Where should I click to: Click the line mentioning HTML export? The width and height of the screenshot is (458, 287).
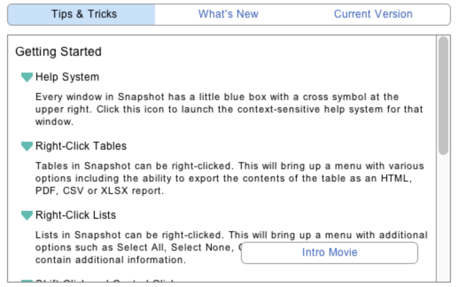(221, 178)
